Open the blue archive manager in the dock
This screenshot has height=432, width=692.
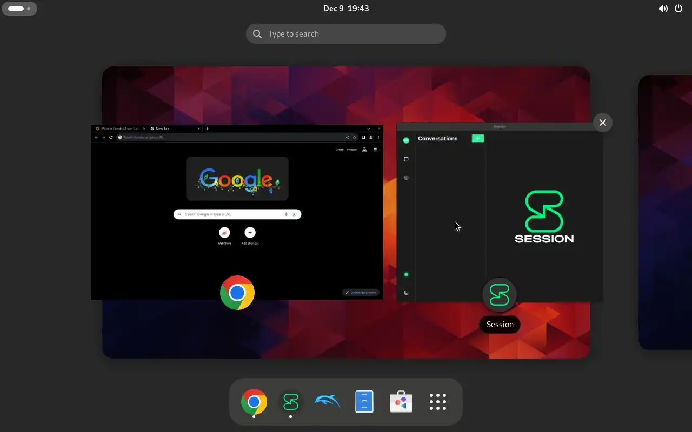pyautogui.click(x=364, y=402)
